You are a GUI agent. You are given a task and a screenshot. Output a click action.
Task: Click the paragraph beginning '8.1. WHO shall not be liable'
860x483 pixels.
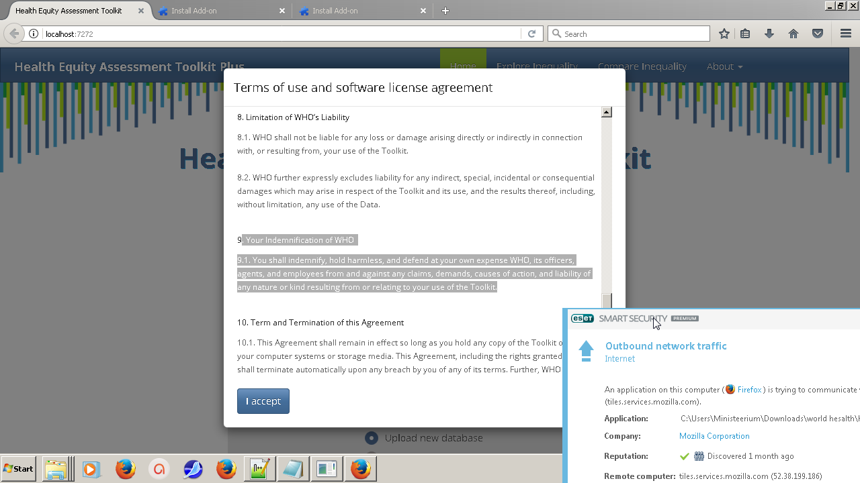pos(410,144)
